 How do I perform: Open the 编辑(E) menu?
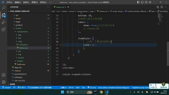(18, 2)
